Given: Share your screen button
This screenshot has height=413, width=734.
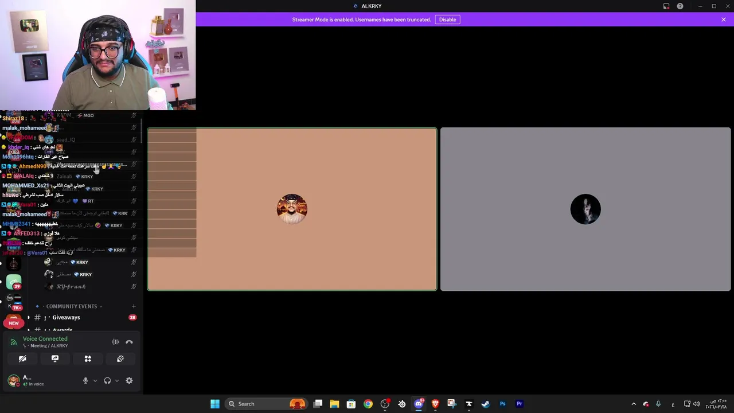Looking at the screenshot, I should pyautogui.click(x=55, y=359).
